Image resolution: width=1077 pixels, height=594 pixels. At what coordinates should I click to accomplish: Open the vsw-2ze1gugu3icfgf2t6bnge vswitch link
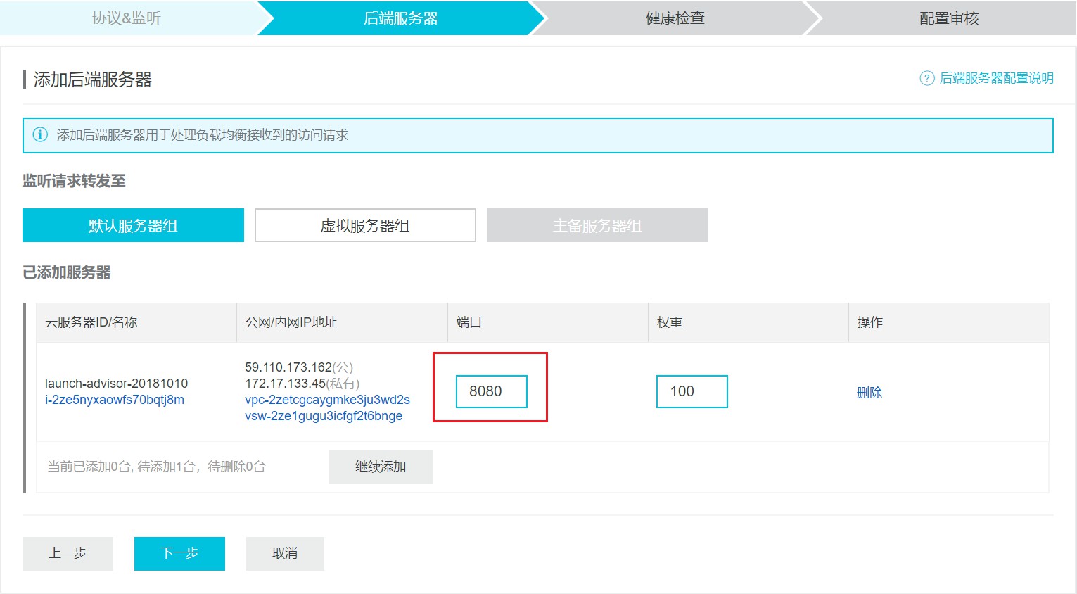(x=324, y=416)
